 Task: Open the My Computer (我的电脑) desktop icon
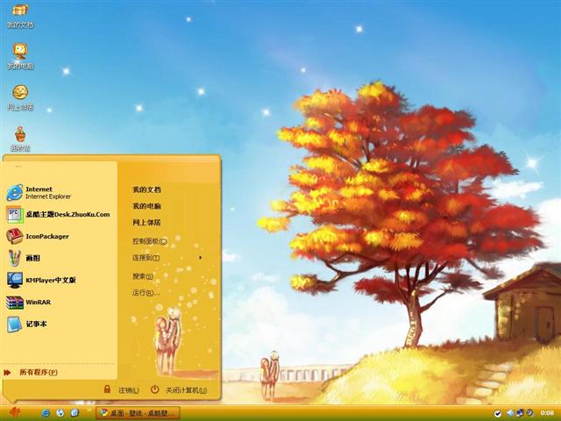(20, 56)
